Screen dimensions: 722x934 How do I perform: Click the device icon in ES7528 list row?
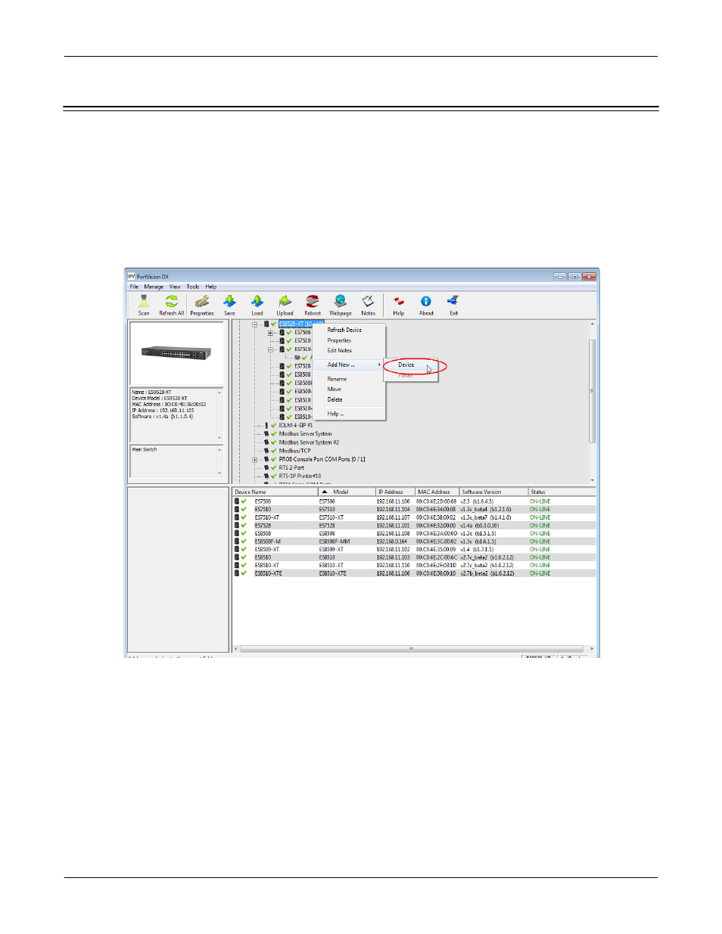pyautogui.click(x=237, y=526)
